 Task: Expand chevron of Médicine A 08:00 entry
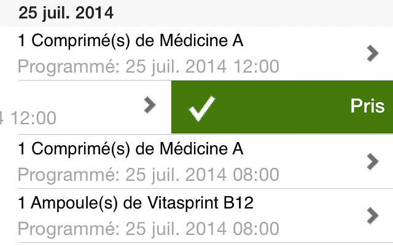click(x=372, y=161)
